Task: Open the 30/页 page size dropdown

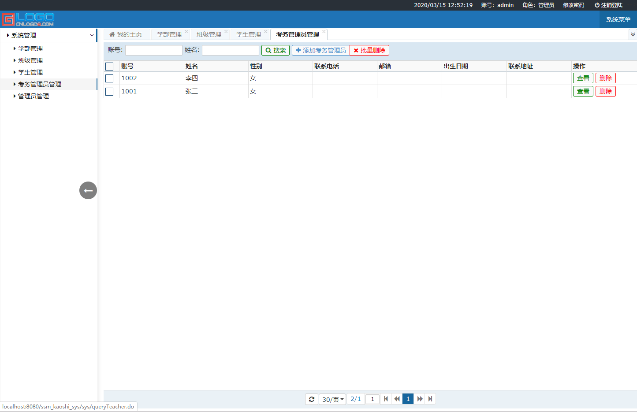Action: click(332, 399)
